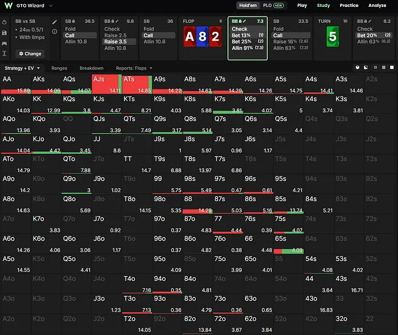Click the FLOP header label
Viewport: 398px width, 335px height.
click(x=188, y=22)
